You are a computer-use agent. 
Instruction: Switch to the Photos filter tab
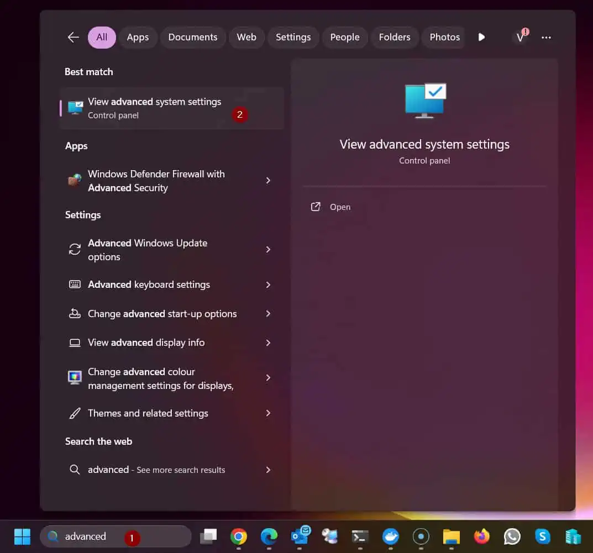444,37
